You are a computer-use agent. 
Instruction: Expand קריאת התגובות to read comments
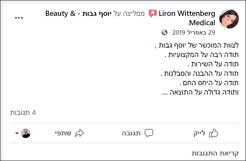(215, 153)
